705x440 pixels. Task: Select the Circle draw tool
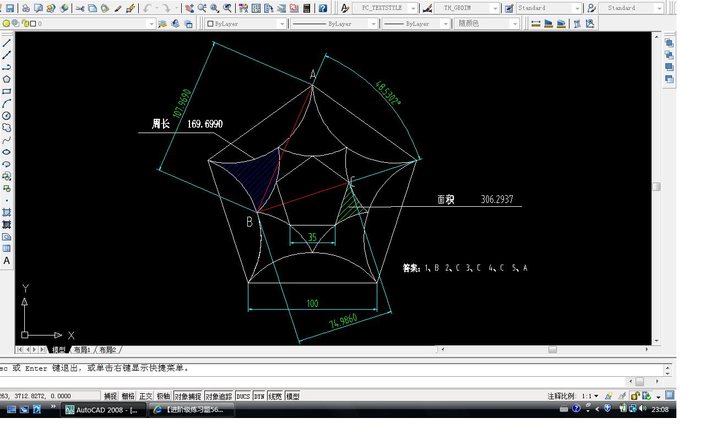tap(7, 116)
